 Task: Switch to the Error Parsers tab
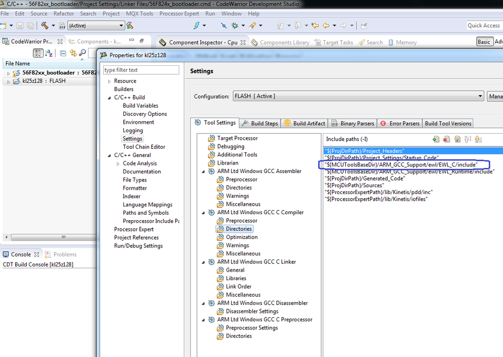pyautogui.click(x=400, y=123)
